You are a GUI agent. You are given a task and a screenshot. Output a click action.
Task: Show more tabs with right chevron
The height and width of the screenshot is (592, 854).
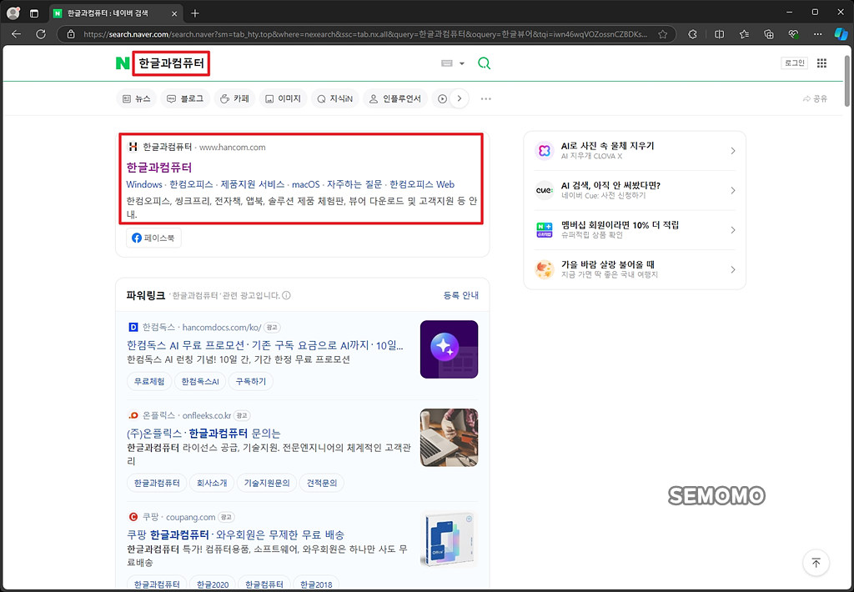(x=460, y=98)
